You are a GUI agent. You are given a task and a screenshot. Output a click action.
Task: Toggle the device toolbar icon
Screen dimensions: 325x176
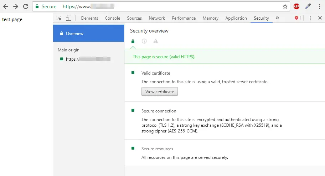(68, 18)
